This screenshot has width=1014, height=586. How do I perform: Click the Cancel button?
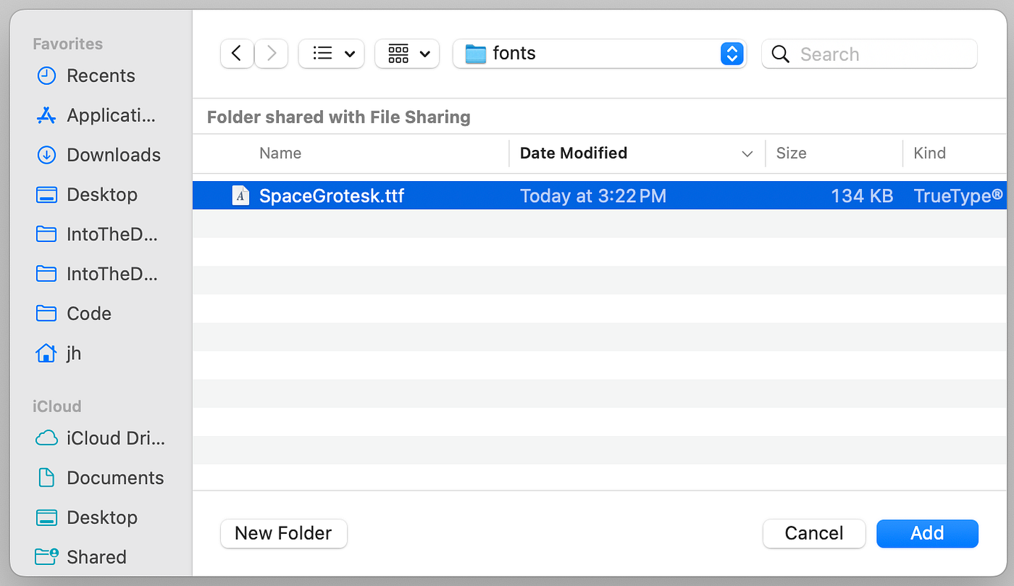click(813, 534)
